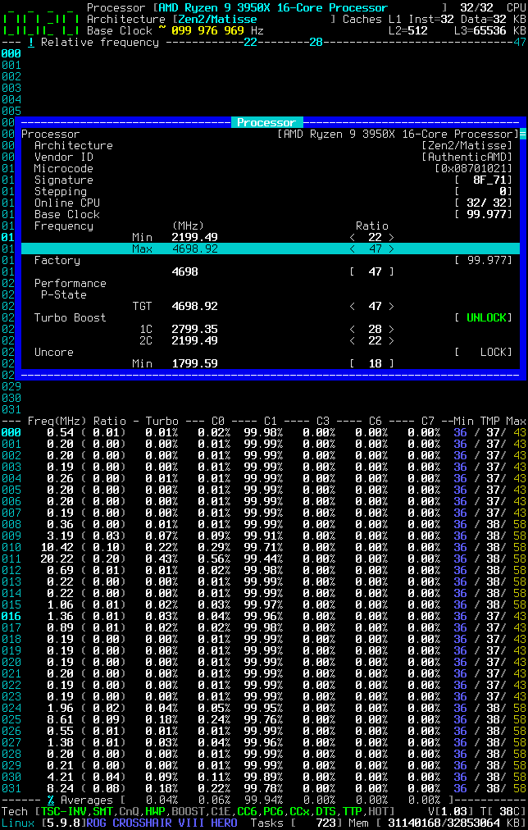This screenshot has width=528, height=830.
Task: Click the PC6 tech flag
Action: (x=275, y=811)
